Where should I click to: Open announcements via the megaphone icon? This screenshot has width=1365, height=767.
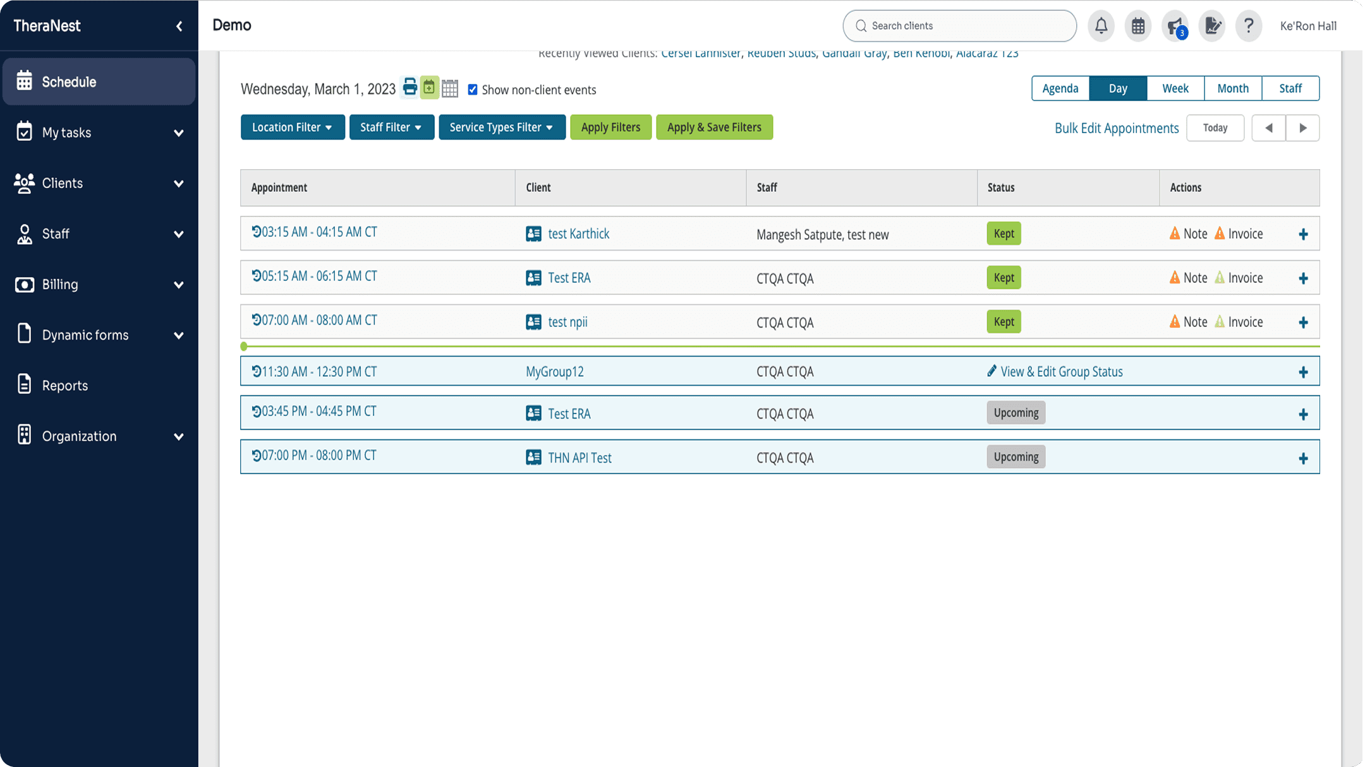[x=1174, y=26]
